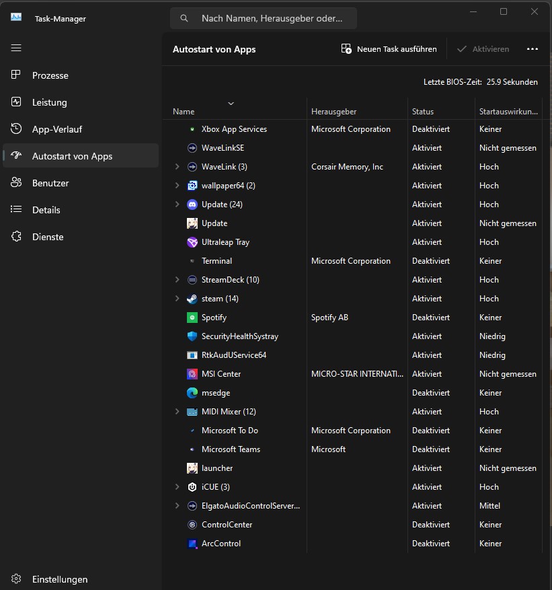Viewport: 552px width, 590px height.
Task: Click the StreamDeck app icon
Action: (x=192, y=280)
